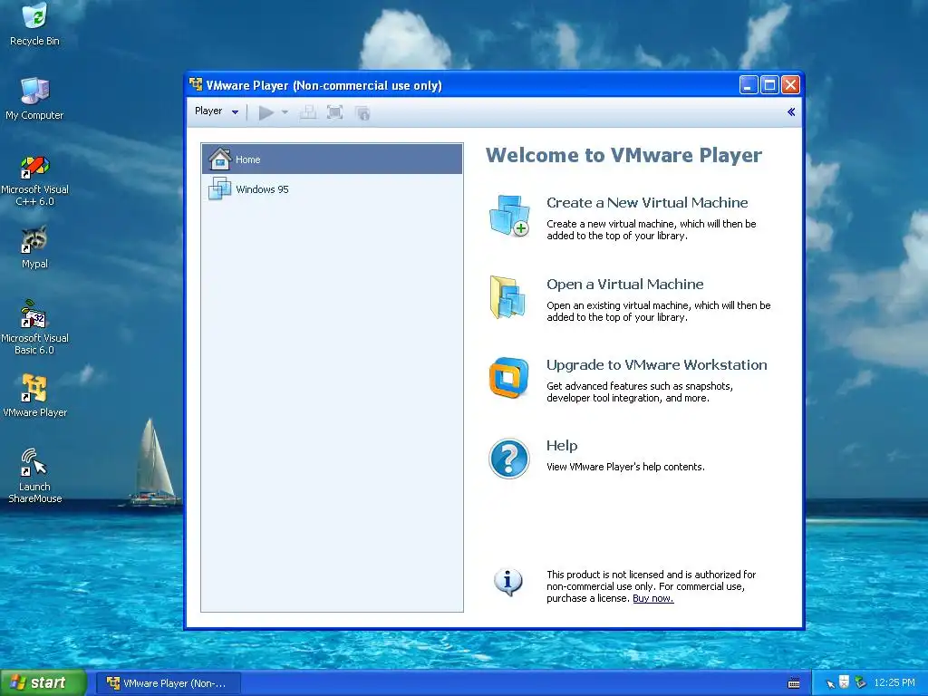Collapse the library with the double-chevron icon
928x696 pixels.
click(x=791, y=111)
